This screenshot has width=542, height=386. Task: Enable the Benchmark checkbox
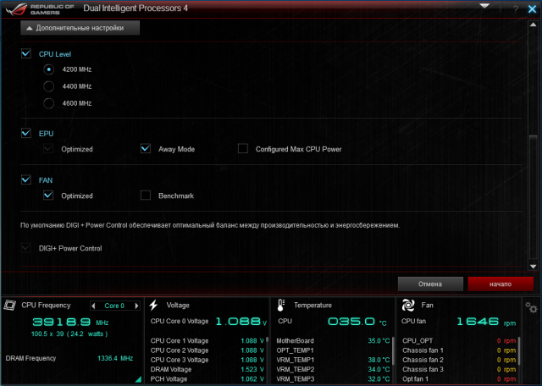click(146, 196)
